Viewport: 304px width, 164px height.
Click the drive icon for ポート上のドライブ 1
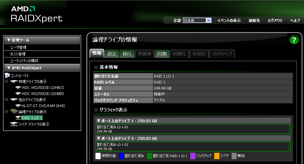[99, 121]
